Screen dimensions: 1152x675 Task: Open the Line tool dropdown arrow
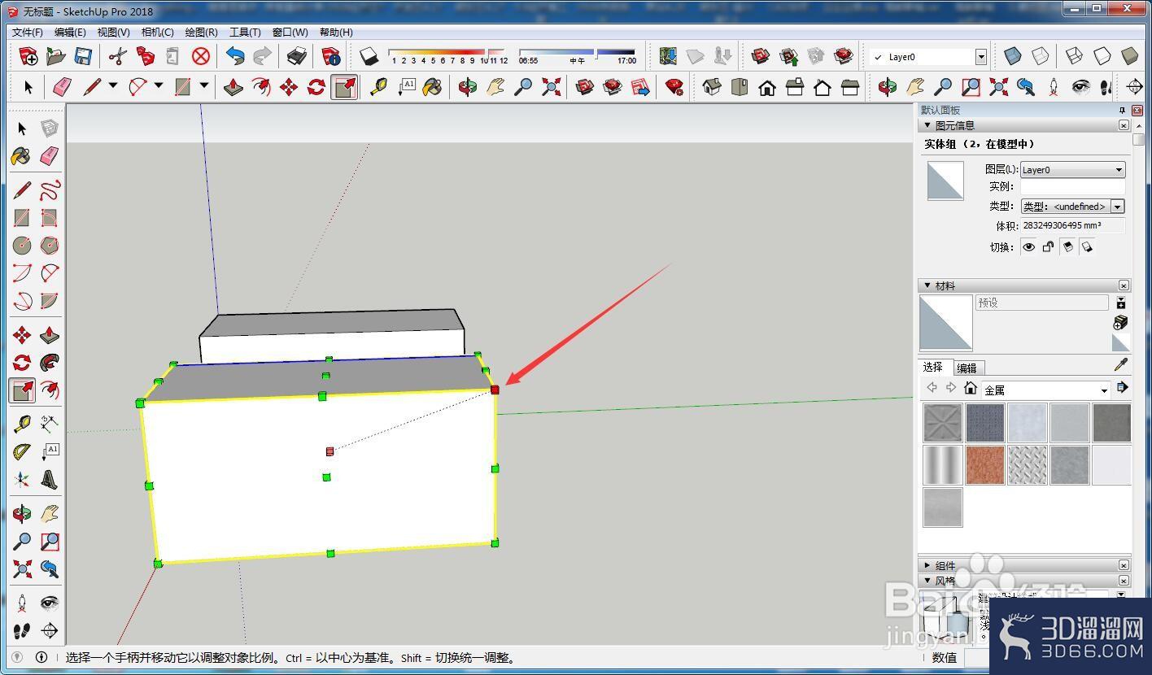(113, 85)
